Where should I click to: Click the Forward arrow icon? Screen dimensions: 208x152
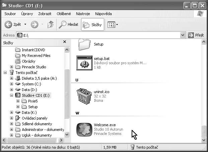coord(34,24)
